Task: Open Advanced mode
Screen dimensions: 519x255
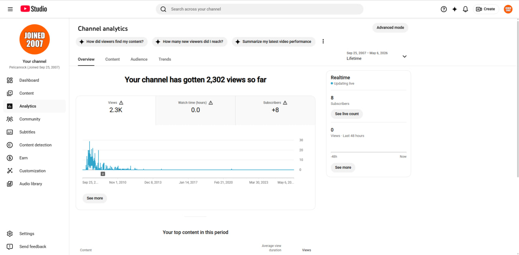Action: 390,28
